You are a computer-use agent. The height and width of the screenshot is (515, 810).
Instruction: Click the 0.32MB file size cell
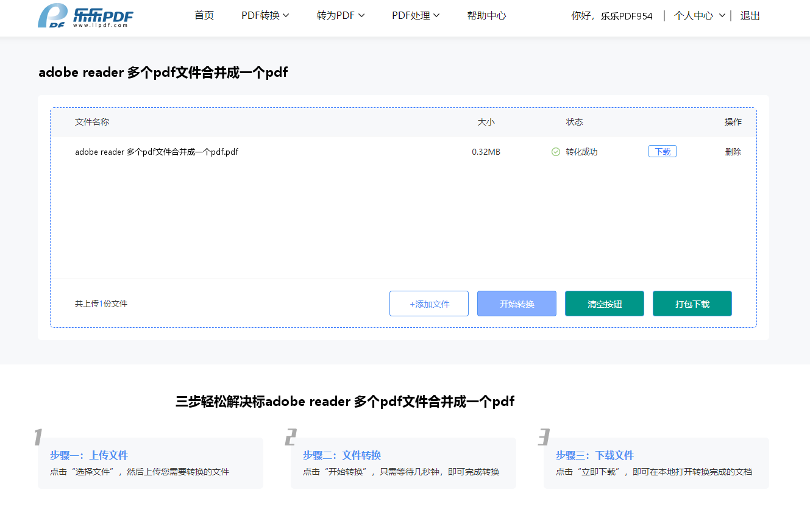pos(486,152)
